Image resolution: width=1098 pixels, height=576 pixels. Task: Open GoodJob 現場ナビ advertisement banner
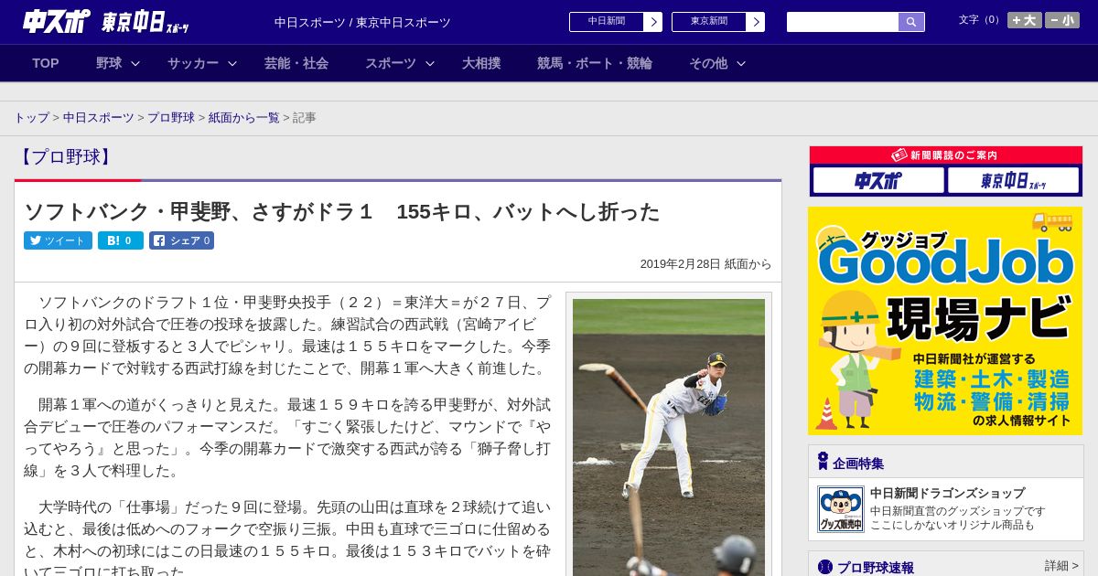coord(945,321)
